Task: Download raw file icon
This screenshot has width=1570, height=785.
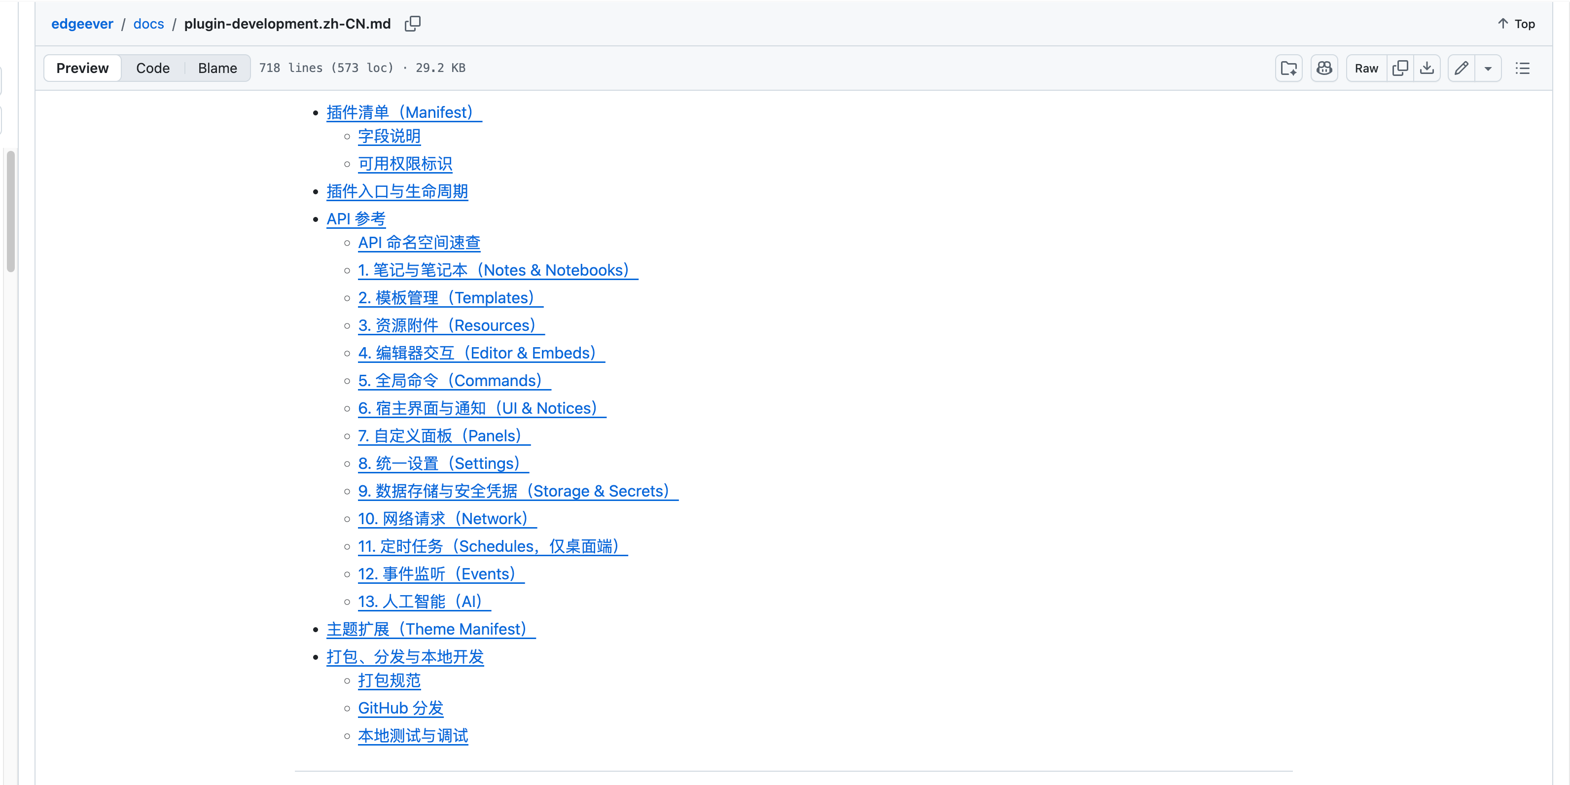Action: click(1427, 68)
